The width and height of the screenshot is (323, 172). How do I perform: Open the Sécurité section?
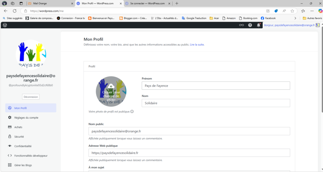(x=19, y=136)
